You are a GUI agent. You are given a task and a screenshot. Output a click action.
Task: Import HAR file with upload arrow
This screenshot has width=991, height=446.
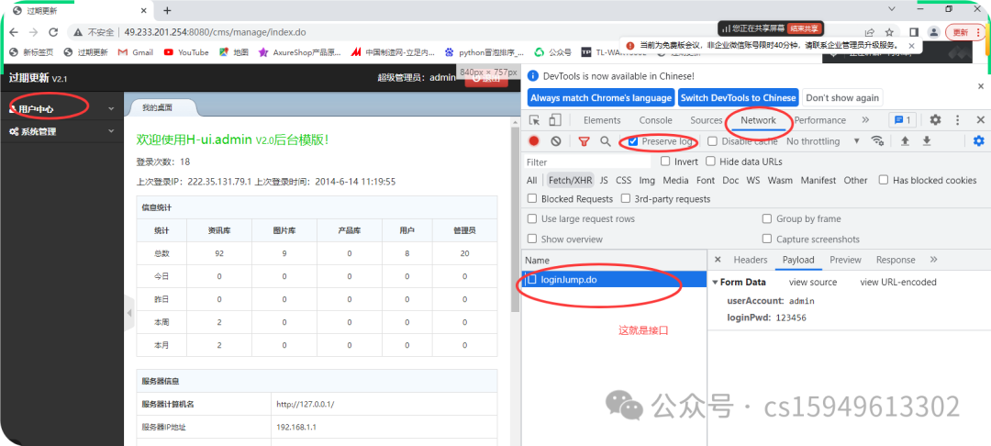(905, 141)
